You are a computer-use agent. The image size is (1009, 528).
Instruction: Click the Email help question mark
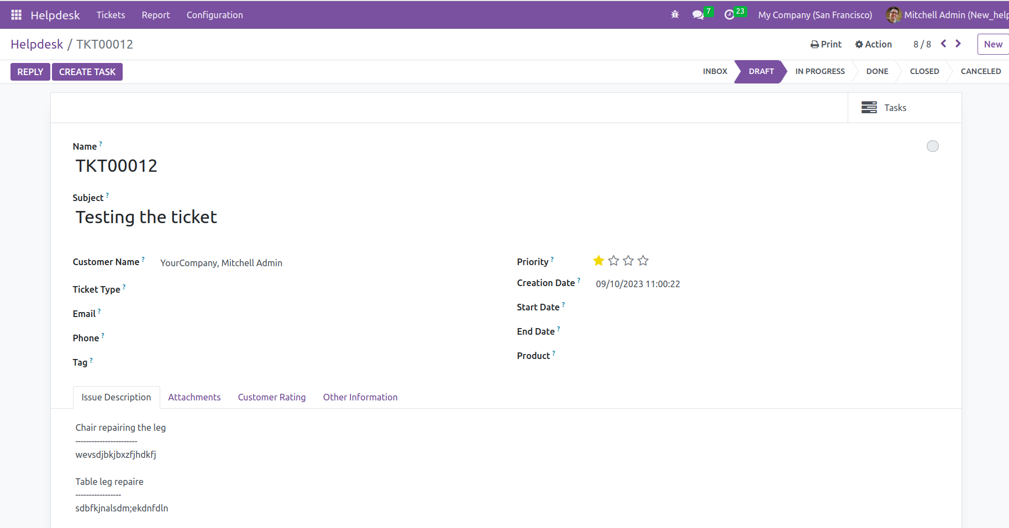click(99, 310)
